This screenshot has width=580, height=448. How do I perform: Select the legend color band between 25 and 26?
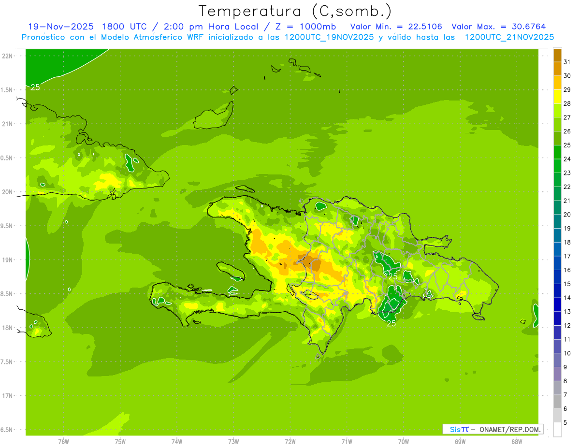click(x=557, y=138)
